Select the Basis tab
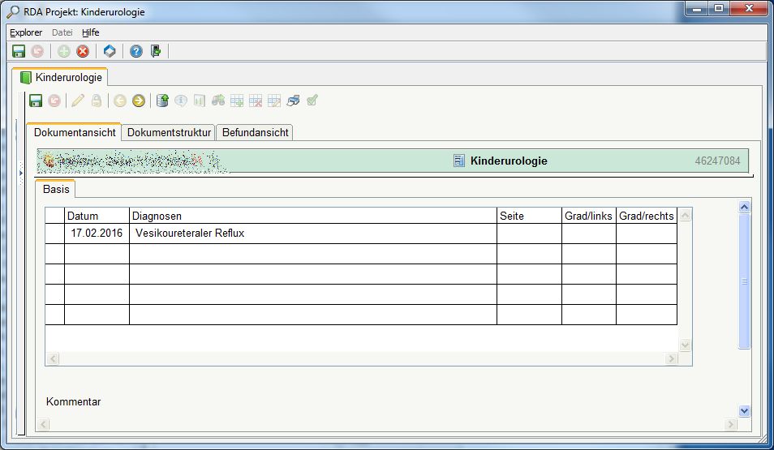Screen dimensions: 774x450 tap(56, 189)
